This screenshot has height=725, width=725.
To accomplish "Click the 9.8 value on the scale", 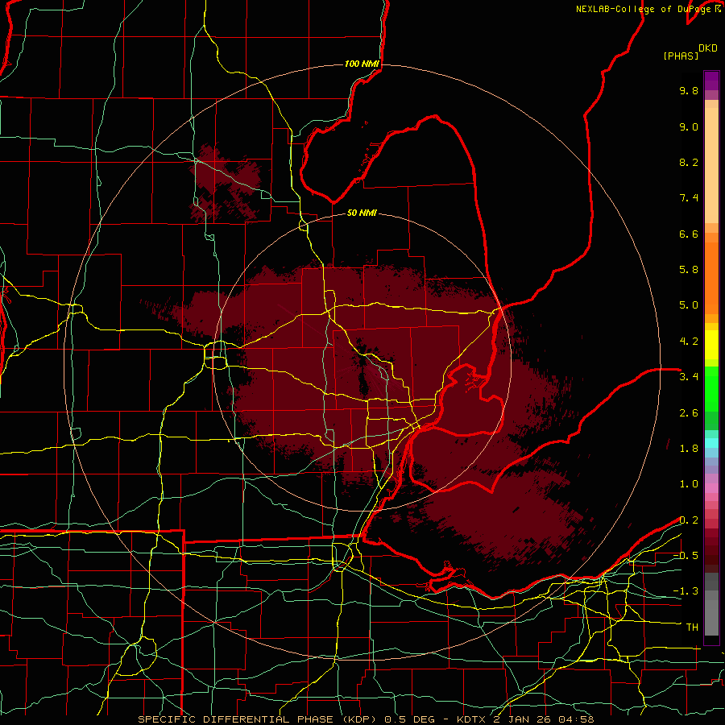I will 689,90.
